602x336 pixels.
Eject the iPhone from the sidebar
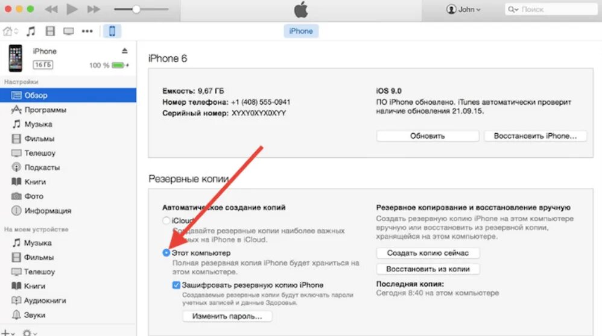pyautogui.click(x=124, y=51)
